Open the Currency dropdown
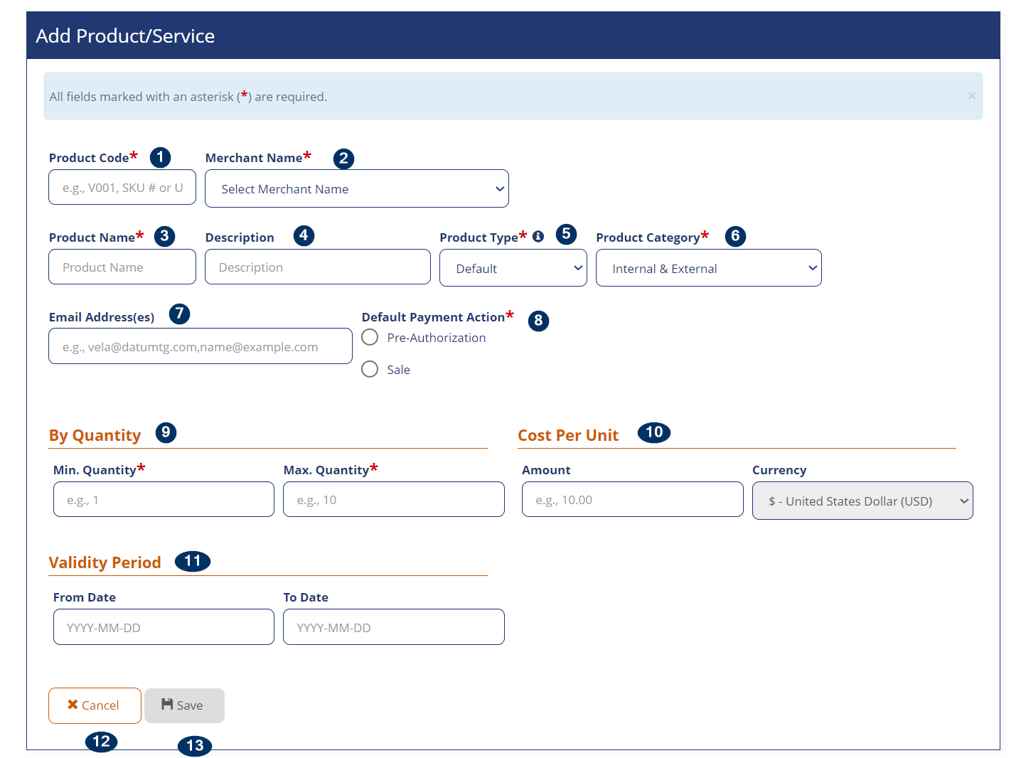 (x=862, y=501)
